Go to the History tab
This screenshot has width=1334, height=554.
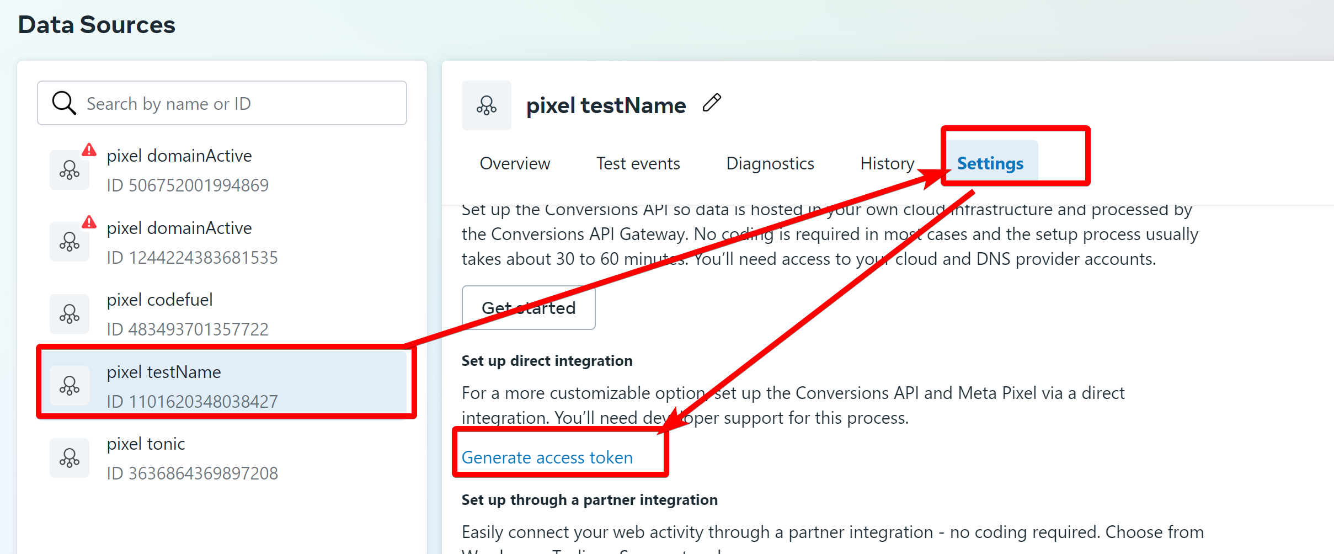point(887,163)
